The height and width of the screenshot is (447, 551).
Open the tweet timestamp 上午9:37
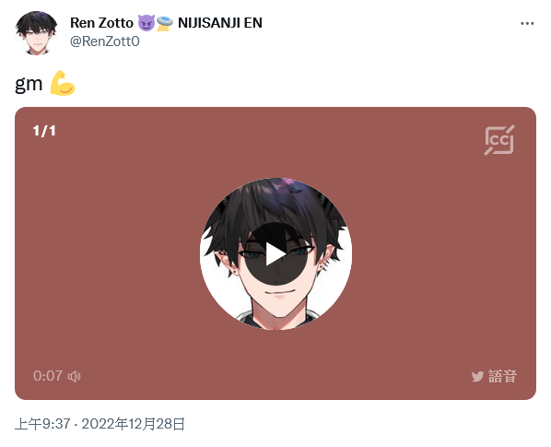pos(42,424)
